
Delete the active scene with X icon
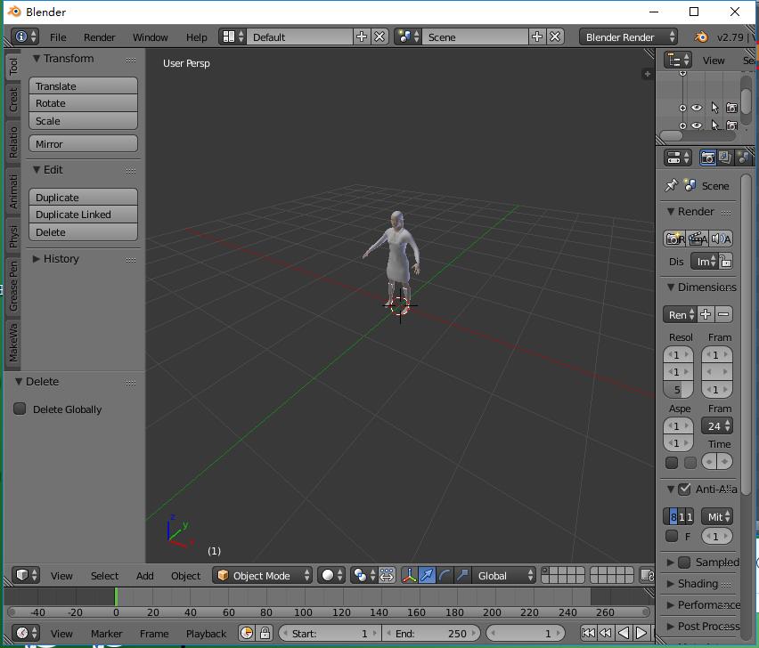555,36
